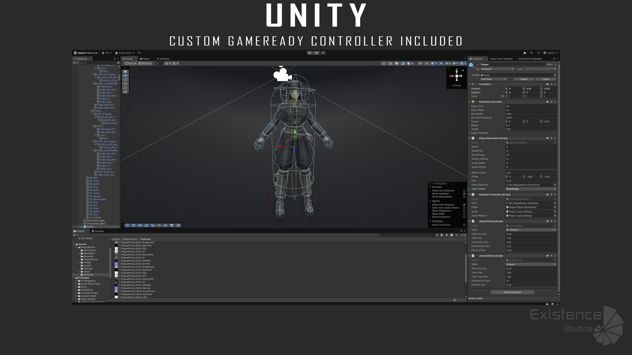Open the Global handle rotation dropdown
Image resolution: width=632 pixels, height=355 pixels.
(x=145, y=63)
